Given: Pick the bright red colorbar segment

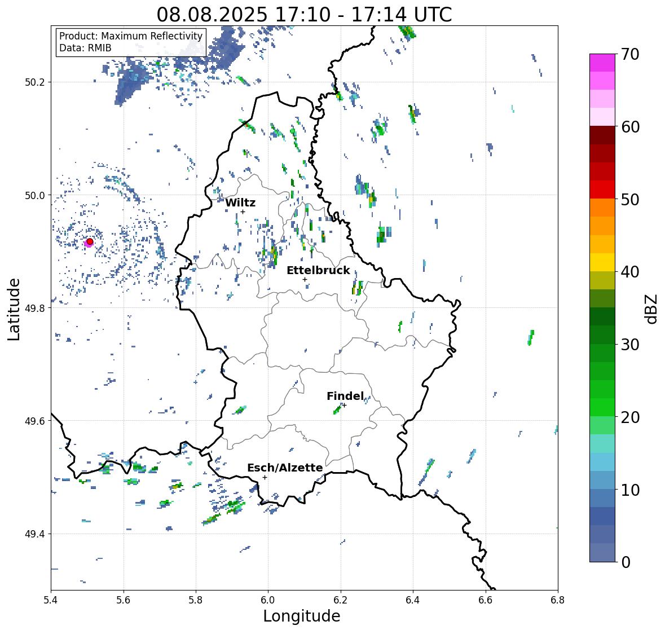Looking at the screenshot, I should click(x=602, y=190).
